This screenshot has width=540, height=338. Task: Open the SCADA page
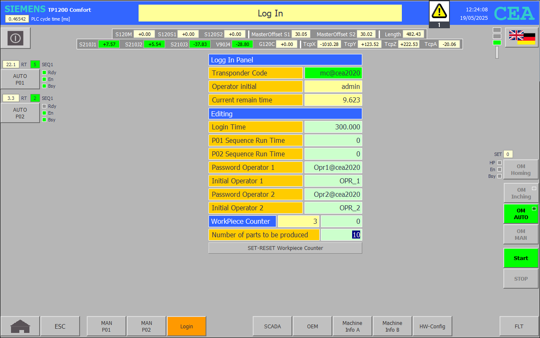click(272, 326)
